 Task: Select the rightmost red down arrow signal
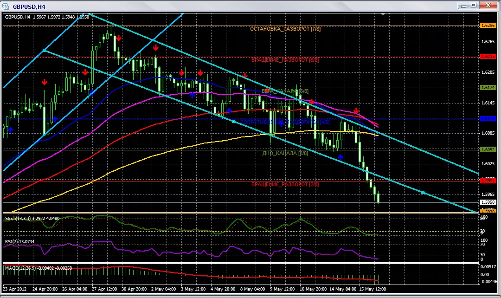(x=356, y=110)
